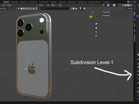Viewport: 139px width, 104px height.
Task: Open the View sidebar tab
Action: pos(134,25)
